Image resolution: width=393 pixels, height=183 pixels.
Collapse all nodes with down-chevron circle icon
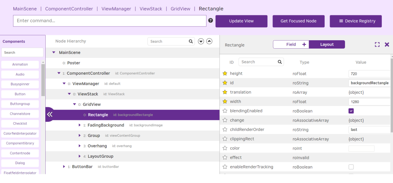(201, 41)
